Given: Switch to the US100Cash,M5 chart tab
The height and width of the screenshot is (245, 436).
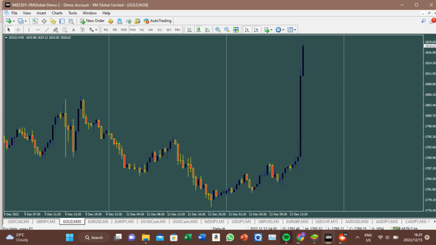Looking at the screenshot, I should [x=153, y=222].
